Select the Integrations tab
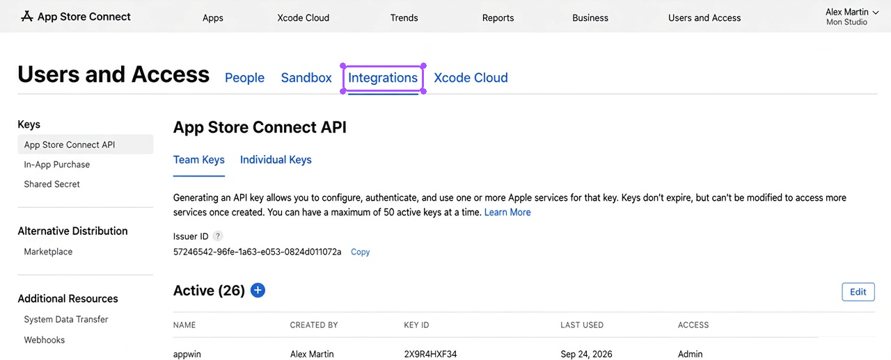Image resolution: width=891 pixels, height=360 pixels. (383, 78)
